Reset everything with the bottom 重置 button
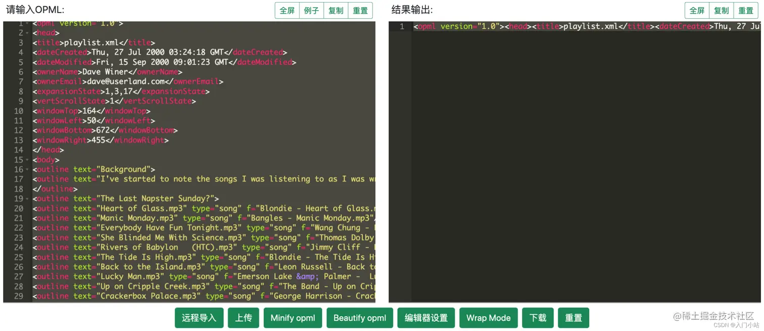Screen dimensions: 764x331 pos(574,318)
